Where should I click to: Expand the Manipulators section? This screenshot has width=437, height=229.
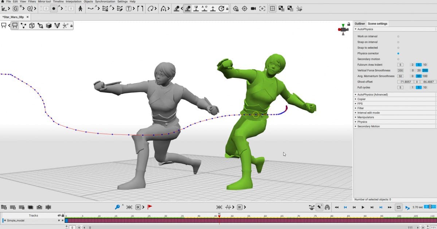click(365, 117)
